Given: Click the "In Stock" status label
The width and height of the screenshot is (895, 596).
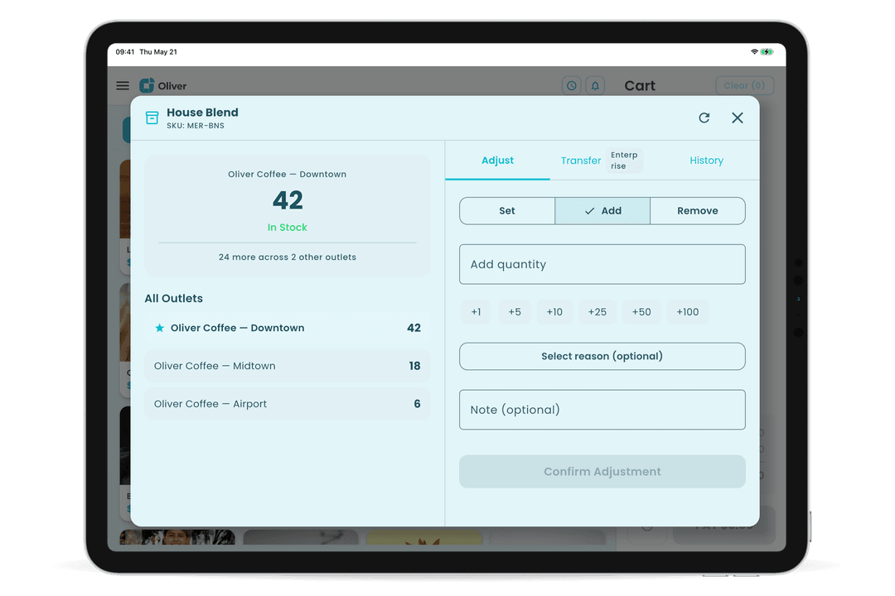Looking at the screenshot, I should 287,228.
